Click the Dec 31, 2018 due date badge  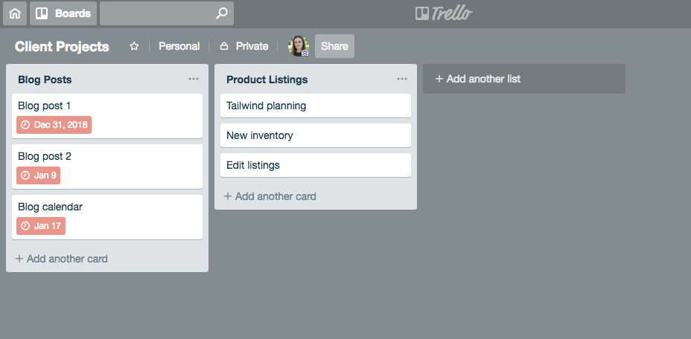(x=54, y=125)
